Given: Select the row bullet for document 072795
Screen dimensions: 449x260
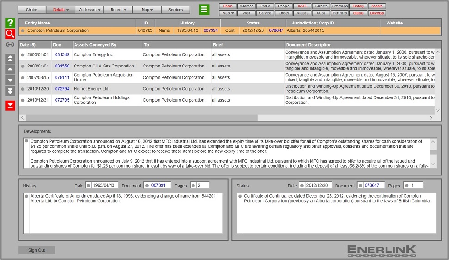Looking at the screenshot, I should coord(23,100).
